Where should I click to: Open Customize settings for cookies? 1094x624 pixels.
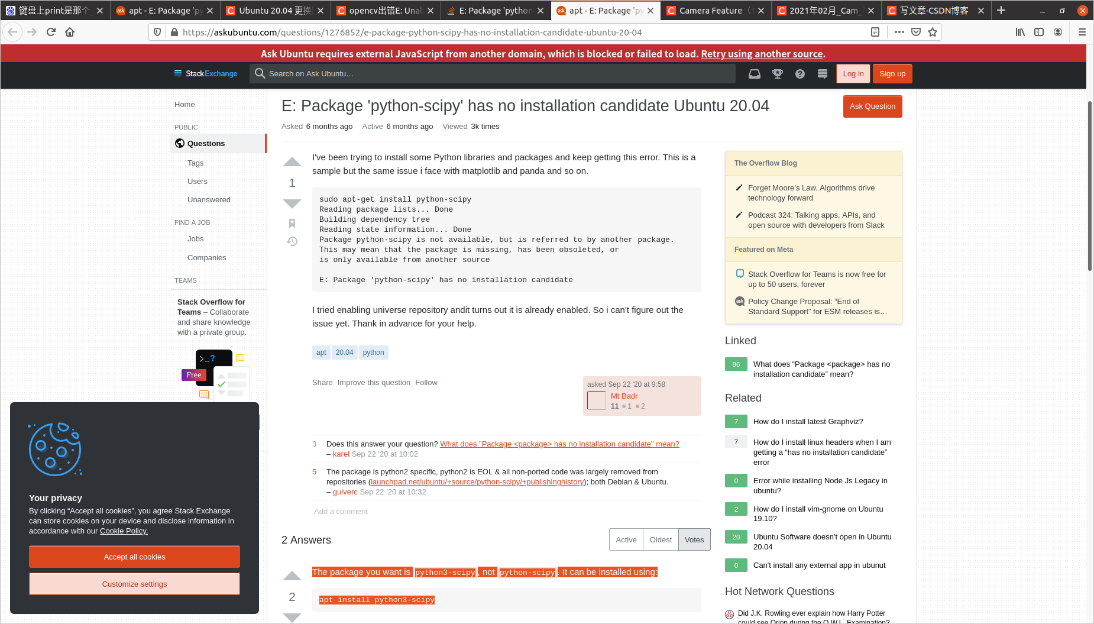(134, 584)
